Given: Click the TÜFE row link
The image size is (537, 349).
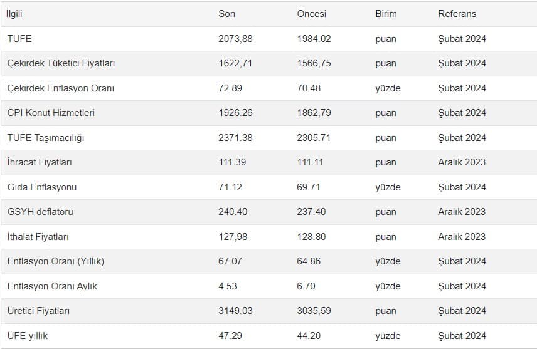Looking at the screenshot, I should coord(19,39).
